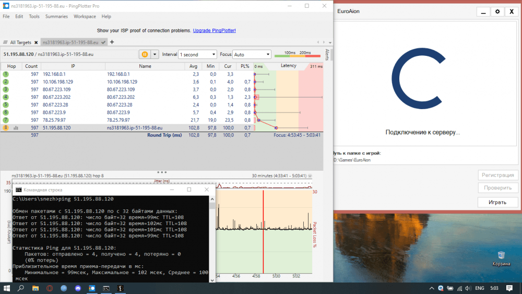Open the Interval dropdown showing 1 second
Viewport: 522px width, 294px height.
197,54
